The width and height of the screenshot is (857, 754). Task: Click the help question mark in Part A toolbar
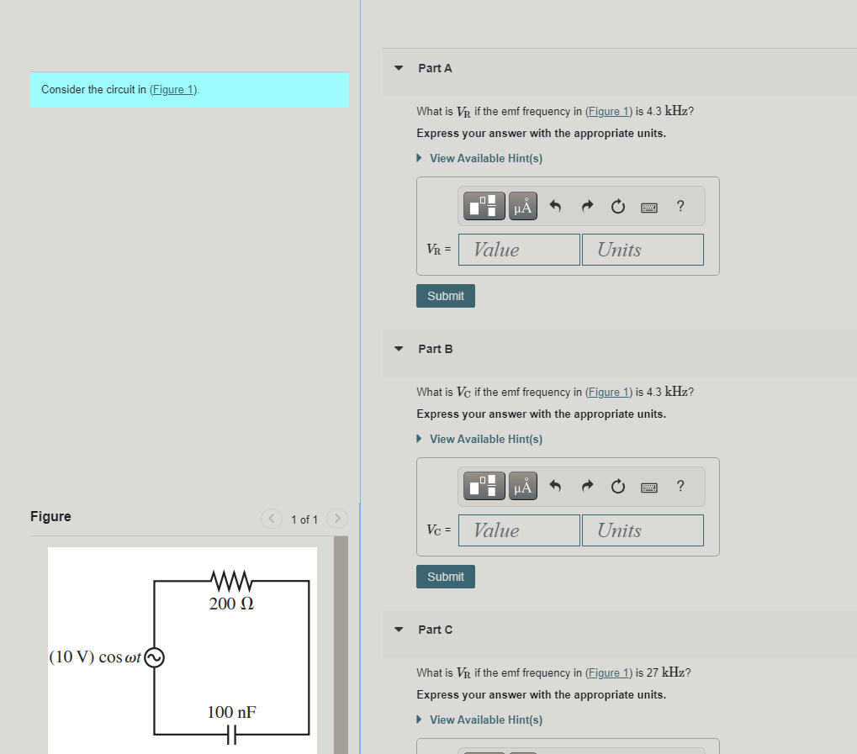pyautogui.click(x=680, y=206)
